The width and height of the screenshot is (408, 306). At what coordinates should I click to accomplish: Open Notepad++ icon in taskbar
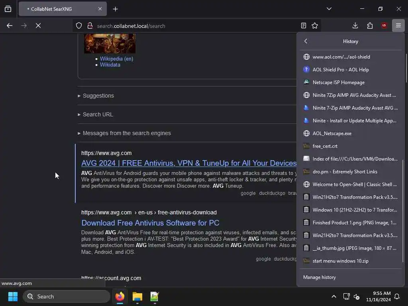point(155,296)
